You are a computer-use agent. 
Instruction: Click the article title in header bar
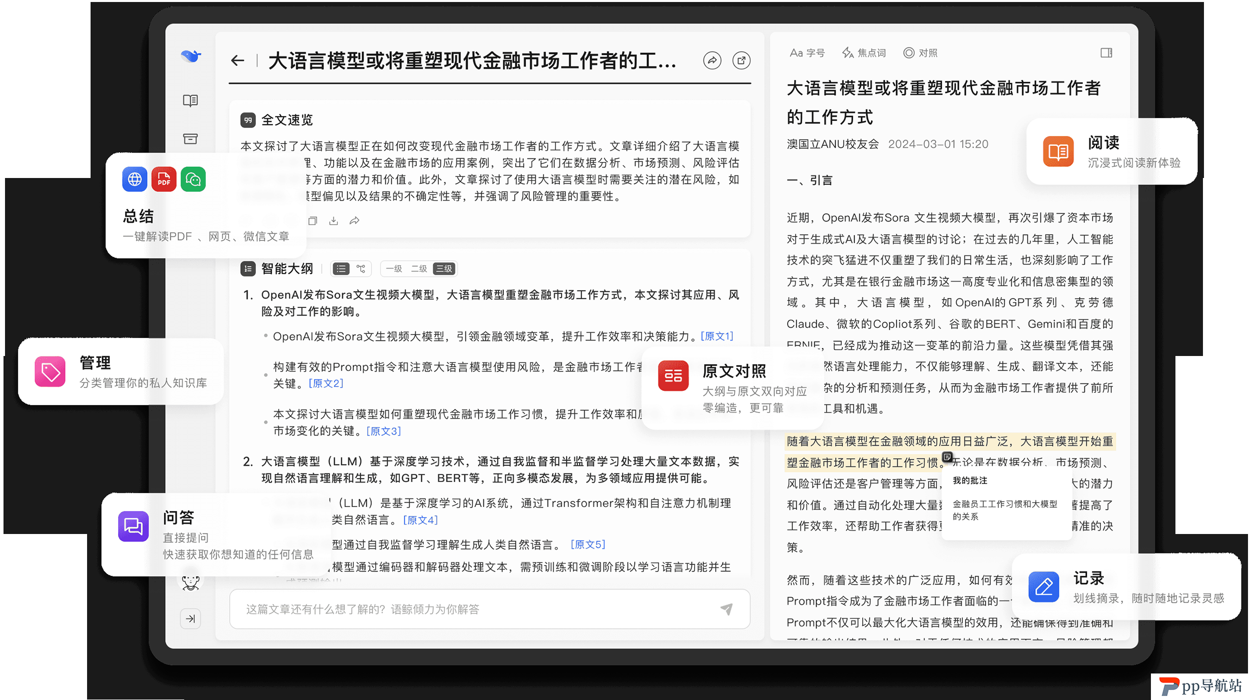pyautogui.click(x=472, y=60)
